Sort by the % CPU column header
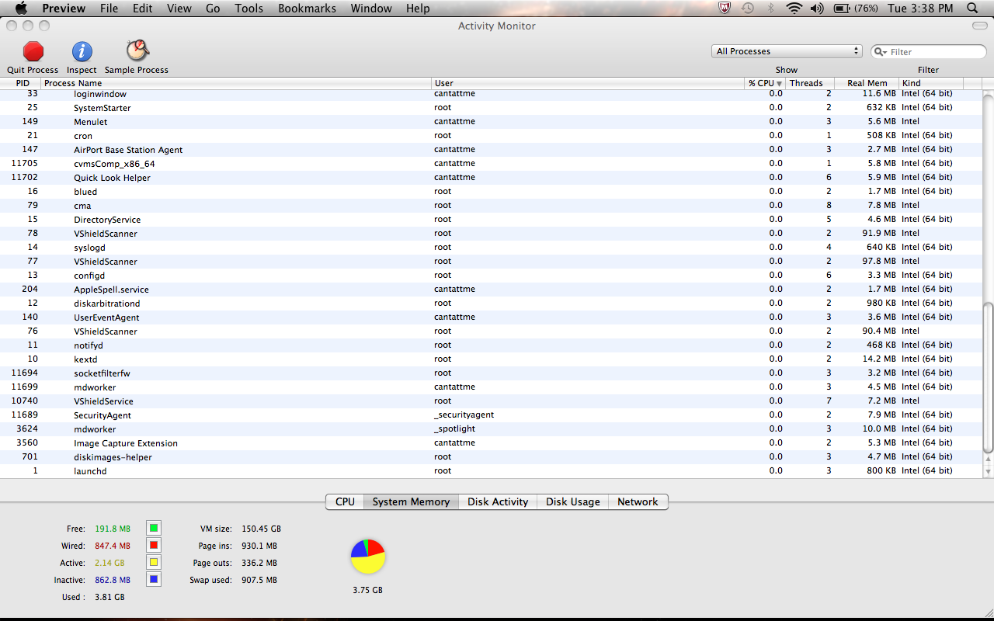This screenshot has width=994, height=621. [x=764, y=83]
